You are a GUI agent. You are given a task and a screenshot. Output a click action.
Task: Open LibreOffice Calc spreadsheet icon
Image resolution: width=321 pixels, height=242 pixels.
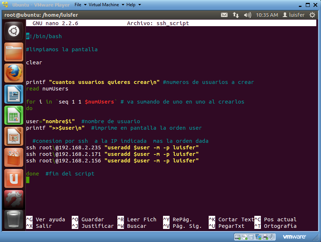coord(13,115)
